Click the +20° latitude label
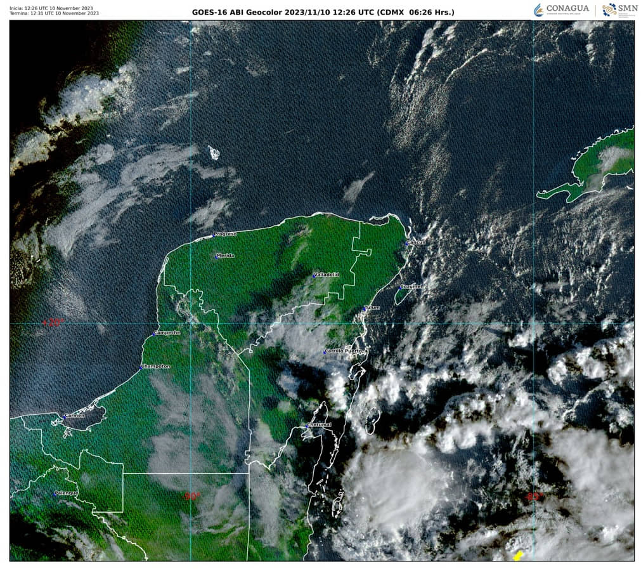This screenshot has width=641, height=571. tap(52, 322)
